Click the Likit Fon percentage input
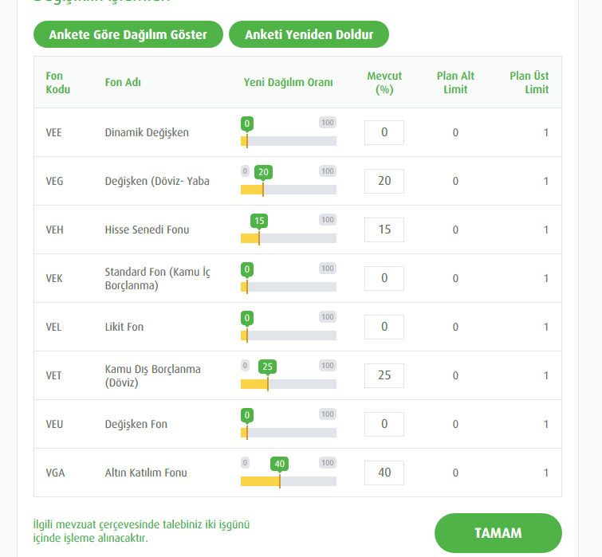The width and height of the screenshot is (602, 557). pyautogui.click(x=384, y=327)
